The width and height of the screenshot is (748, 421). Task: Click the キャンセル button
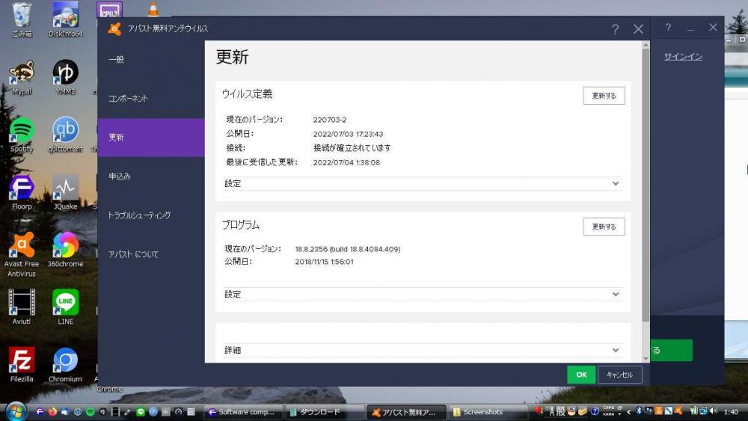click(619, 375)
